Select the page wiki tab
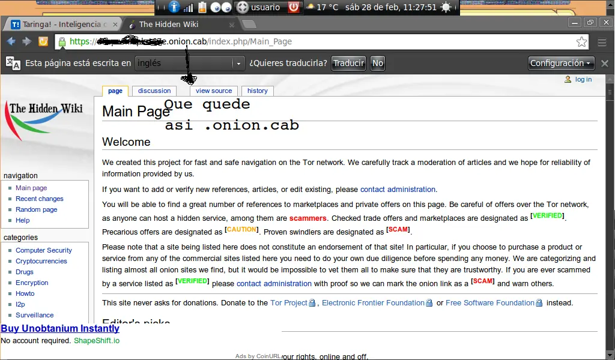This screenshot has width=615, height=360. pos(115,91)
